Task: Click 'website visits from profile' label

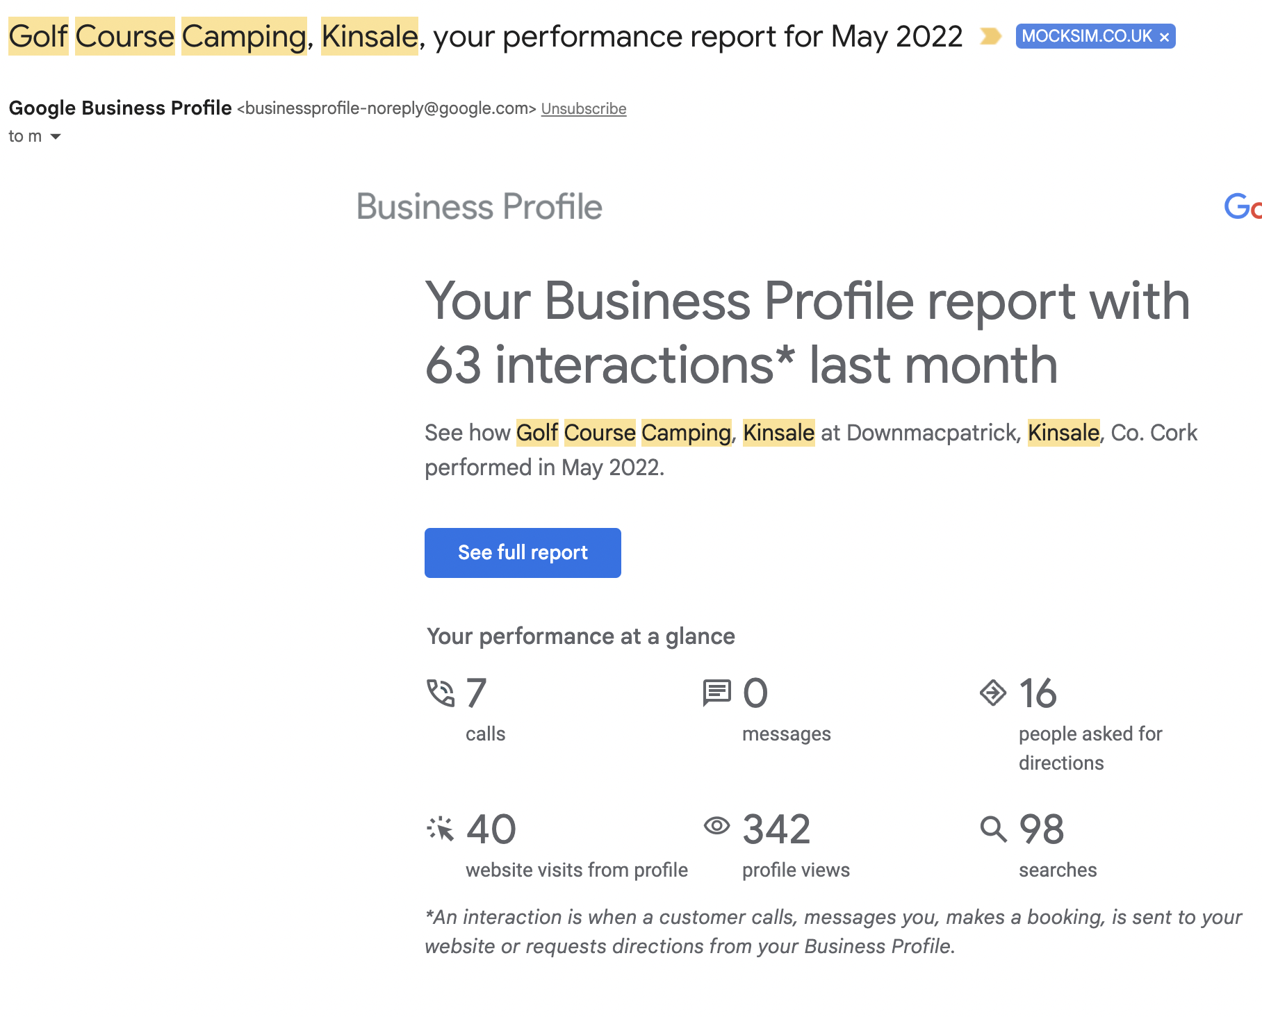Action: (577, 870)
